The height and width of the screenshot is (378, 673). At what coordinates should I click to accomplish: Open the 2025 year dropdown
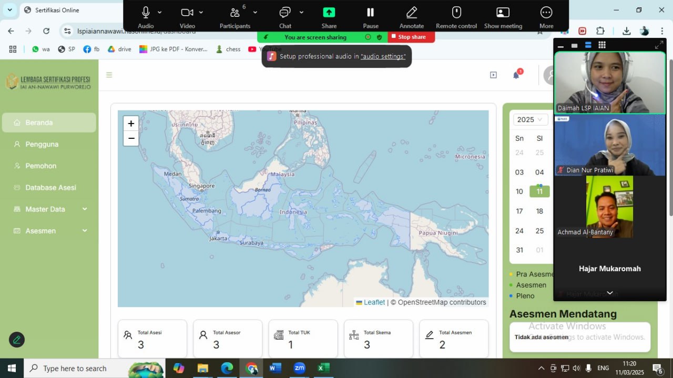529,120
